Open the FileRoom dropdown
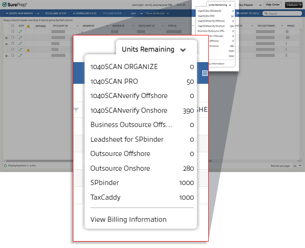The width and height of the screenshot is (305, 248). [x=294, y=5]
